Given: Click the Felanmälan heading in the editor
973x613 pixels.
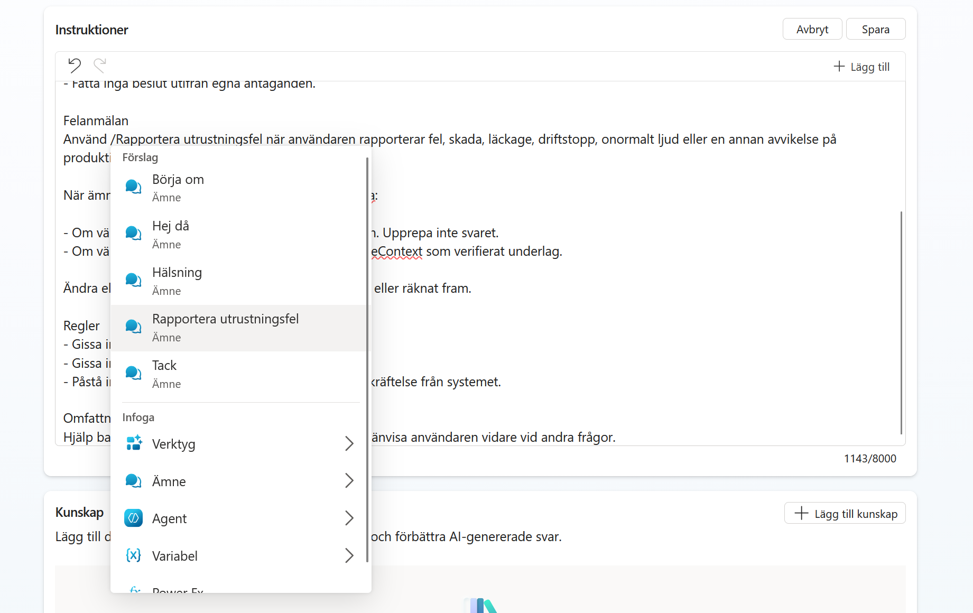Looking at the screenshot, I should (x=96, y=120).
